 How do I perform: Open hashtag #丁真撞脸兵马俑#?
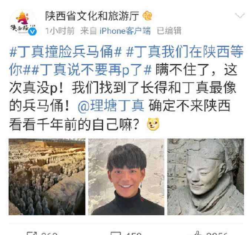(x=66, y=52)
